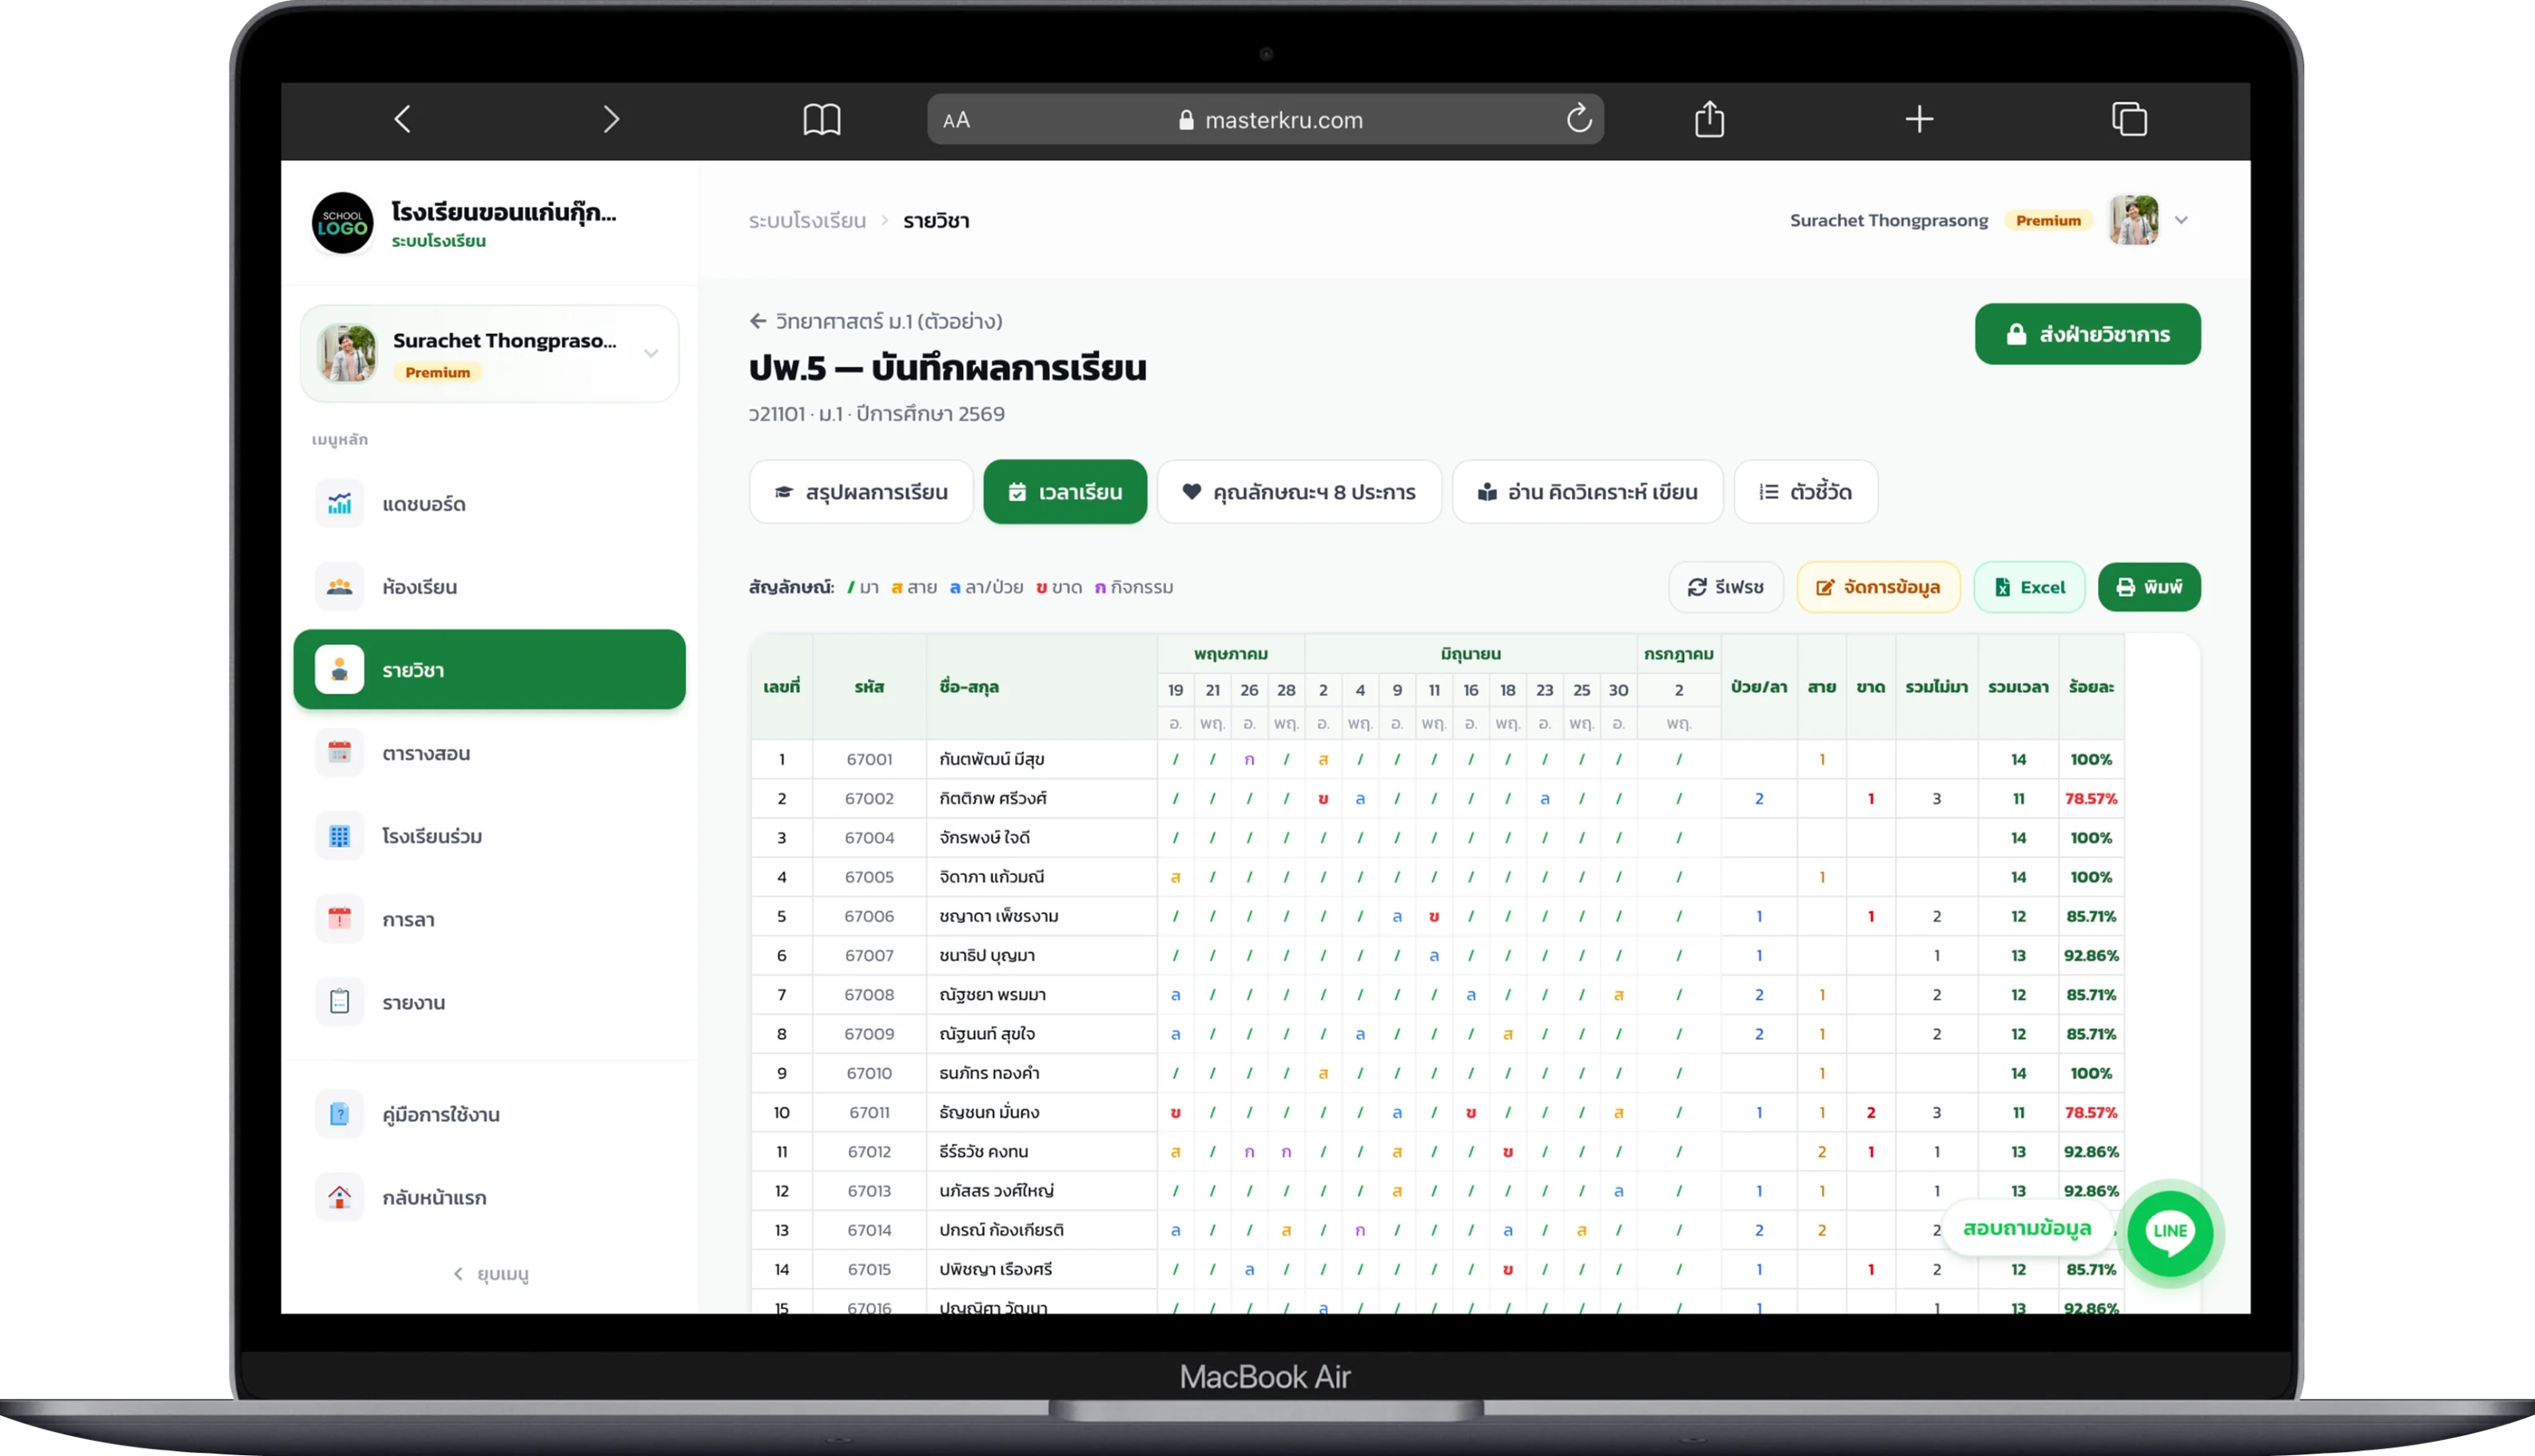
Task: Click the จัดการข้อมูล button
Action: 1877,587
